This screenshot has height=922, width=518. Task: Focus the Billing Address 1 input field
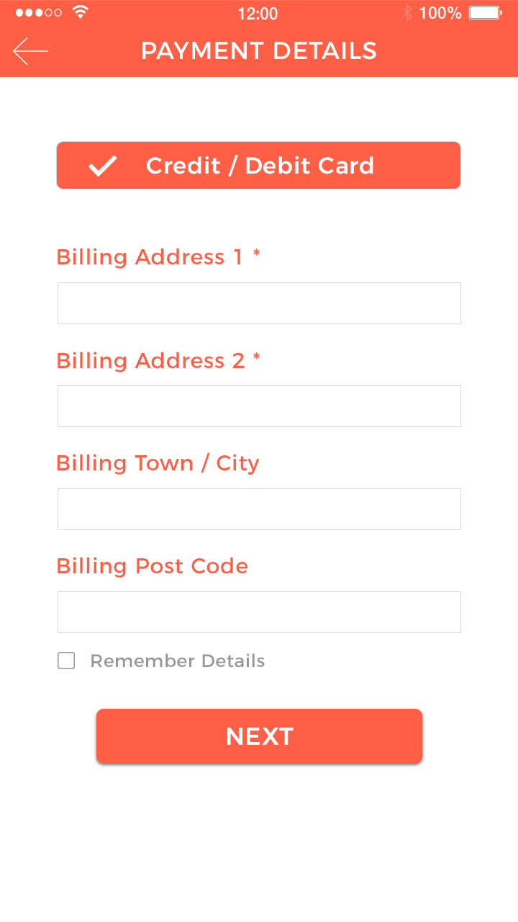click(259, 303)
